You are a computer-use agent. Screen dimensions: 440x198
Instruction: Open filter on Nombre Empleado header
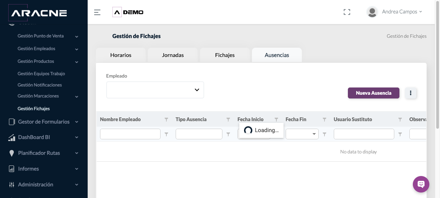pyautogui.click(x=166, y=120)
